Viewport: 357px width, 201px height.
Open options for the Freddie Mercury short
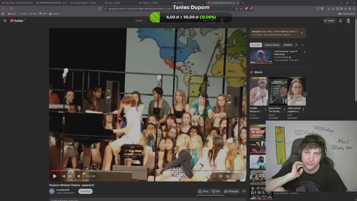click(x=266, y=109)
